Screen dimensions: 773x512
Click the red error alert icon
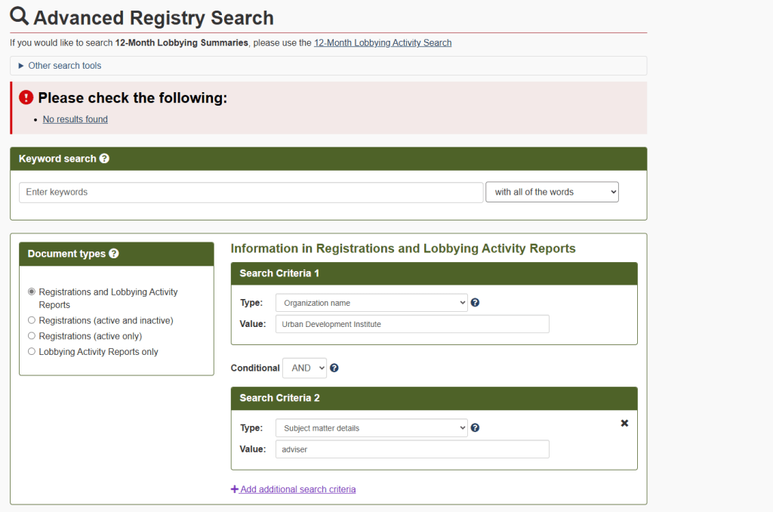point(26,97)
